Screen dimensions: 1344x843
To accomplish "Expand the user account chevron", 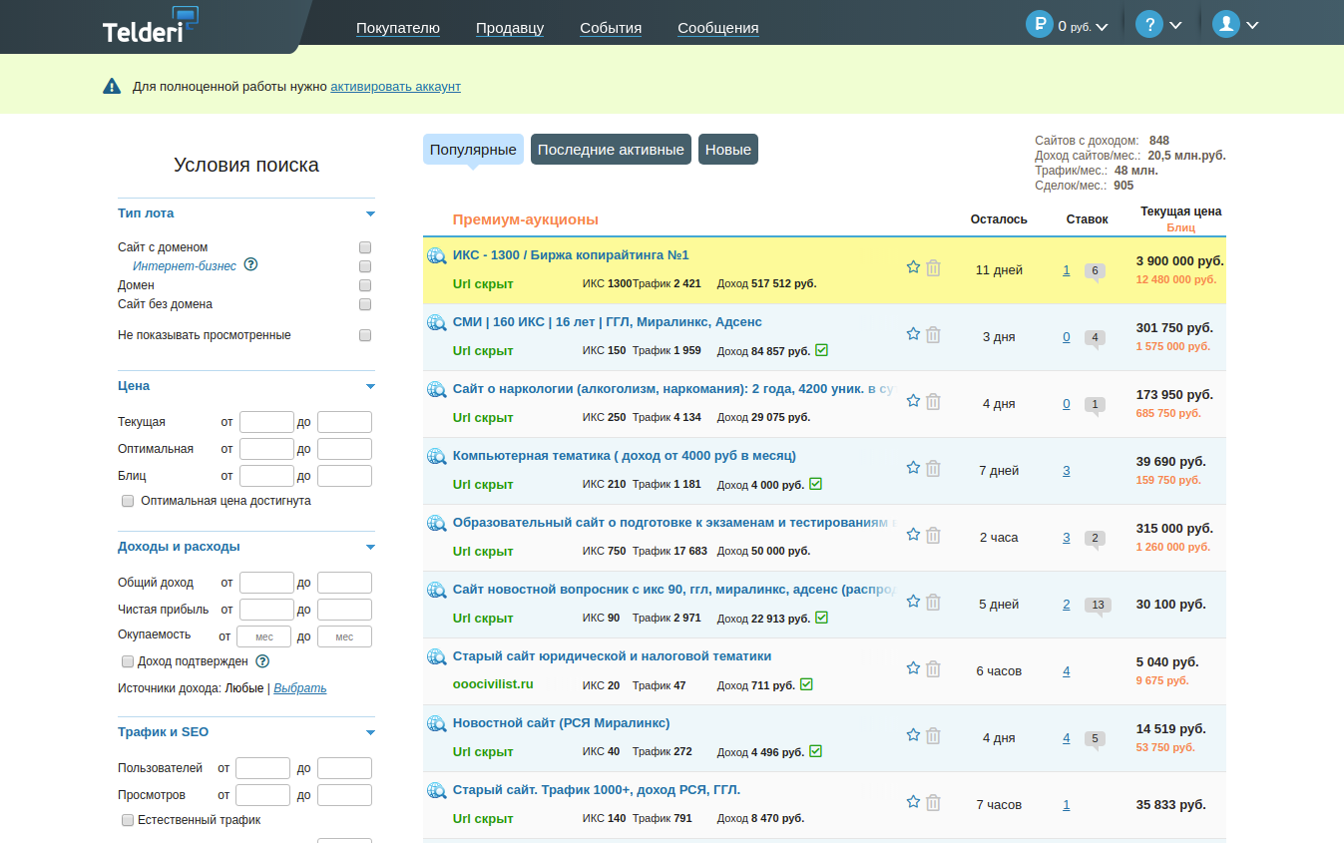I will point(1252,26).
